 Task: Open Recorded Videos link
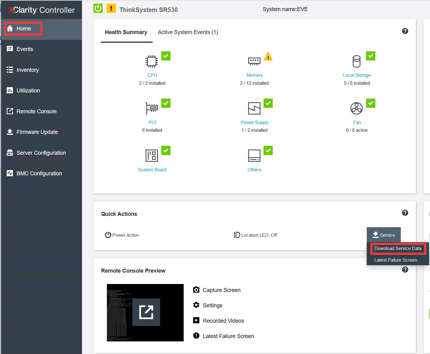point(223,321)
